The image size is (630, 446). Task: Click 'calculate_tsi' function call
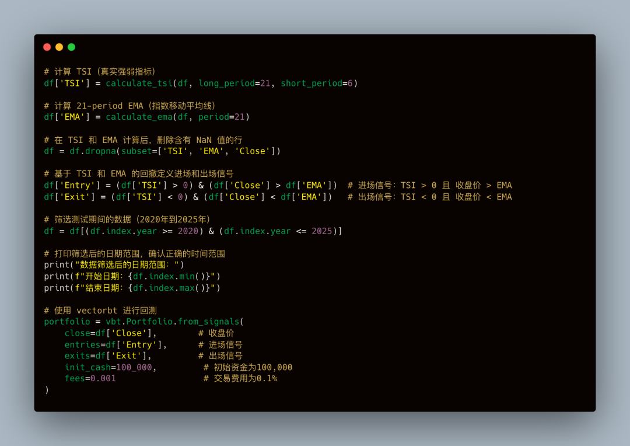(x=139, y=83)
